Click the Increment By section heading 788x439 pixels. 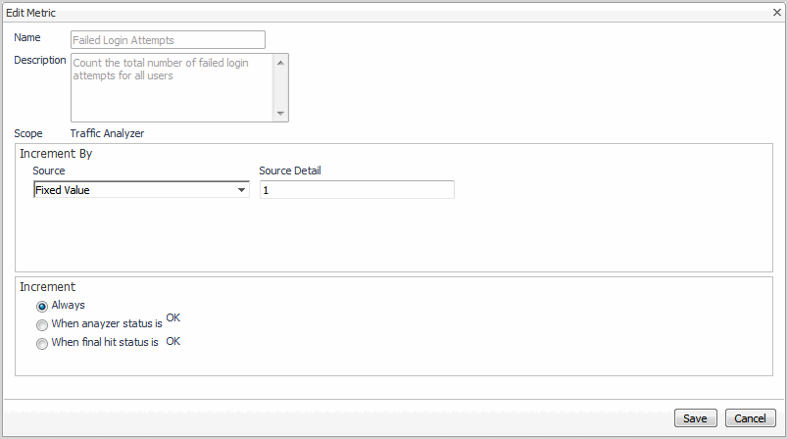[x=56, y=154]
